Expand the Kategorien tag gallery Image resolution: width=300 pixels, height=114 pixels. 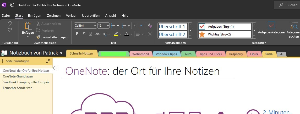[x=254, y=35]
